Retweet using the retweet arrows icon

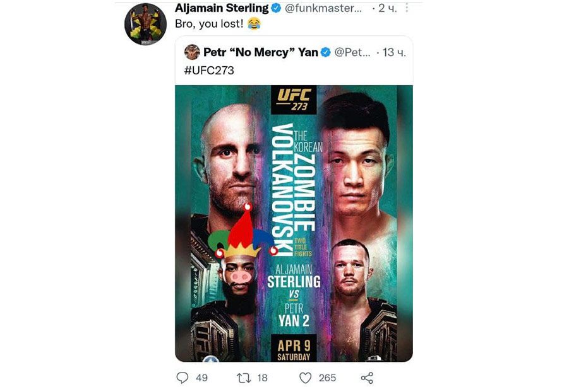point(243,378)
